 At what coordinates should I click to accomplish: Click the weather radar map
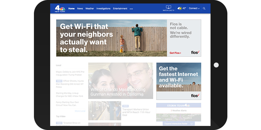pyautogui.click(x=179, y=117)
